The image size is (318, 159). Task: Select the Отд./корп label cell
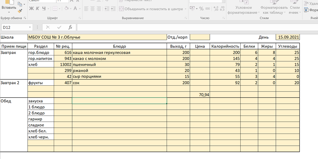(178, 37)
